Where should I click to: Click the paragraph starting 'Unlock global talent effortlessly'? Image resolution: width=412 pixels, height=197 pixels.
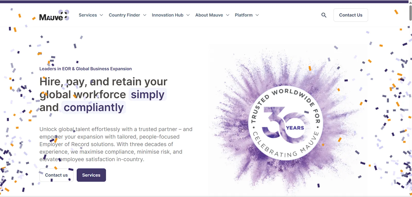(116, 144)
